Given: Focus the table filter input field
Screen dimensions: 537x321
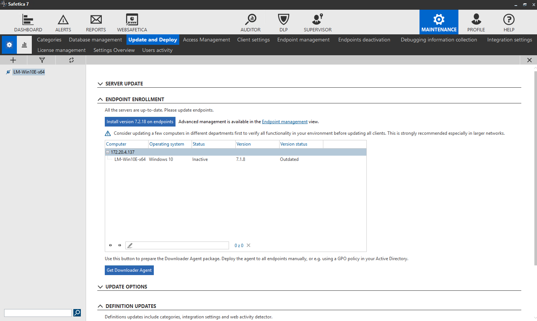Looking at the screenshot, I should [177, 245].
